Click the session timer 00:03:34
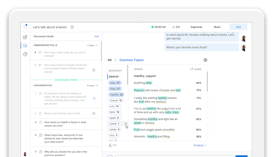 pyautogui.click(x=160, y=27)
